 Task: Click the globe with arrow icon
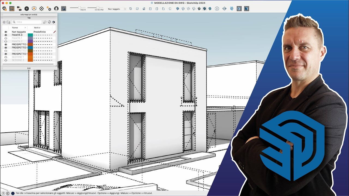click(x=224, y=9)
